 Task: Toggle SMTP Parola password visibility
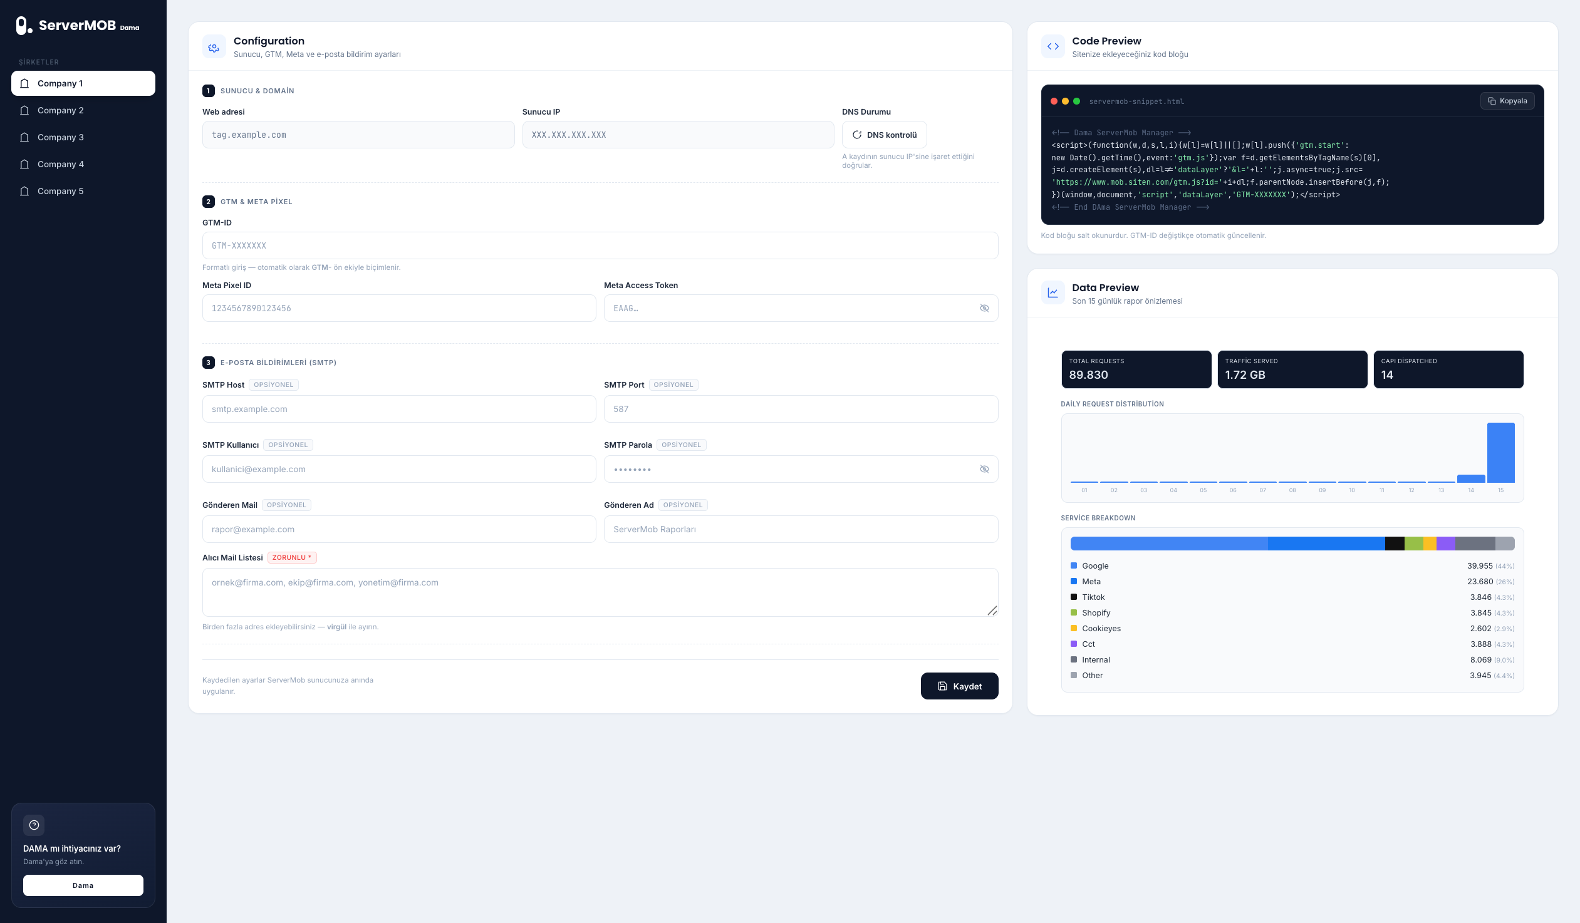click(984, 470)
